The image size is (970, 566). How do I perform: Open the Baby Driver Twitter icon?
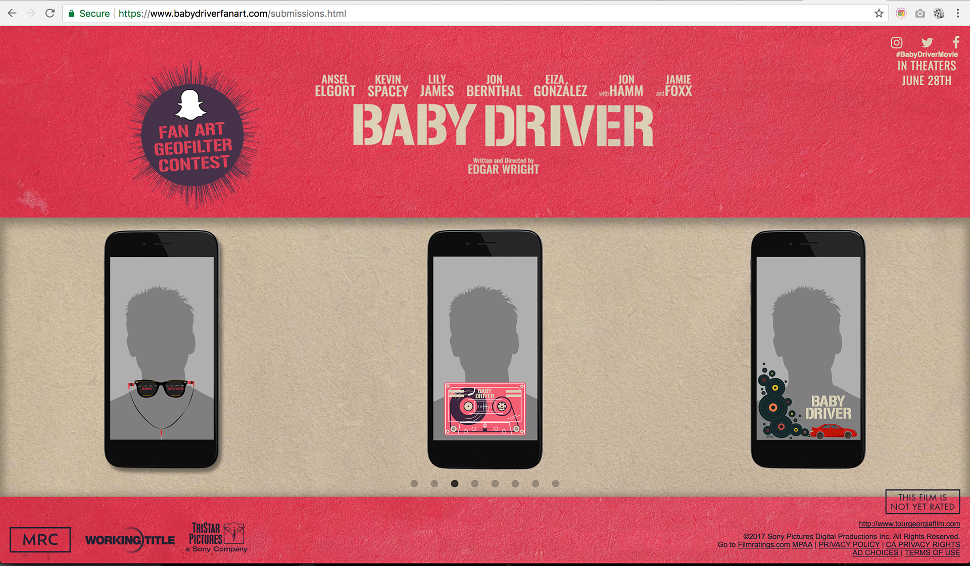pos(927,42)
